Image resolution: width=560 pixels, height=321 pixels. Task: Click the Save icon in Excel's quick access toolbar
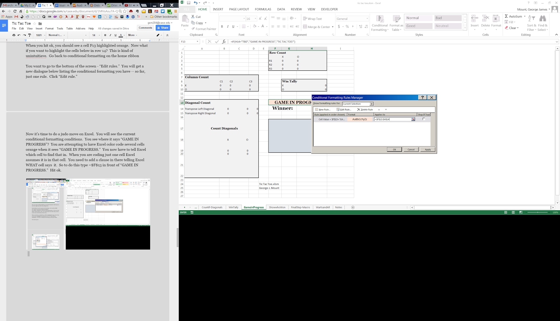(189, 3)
